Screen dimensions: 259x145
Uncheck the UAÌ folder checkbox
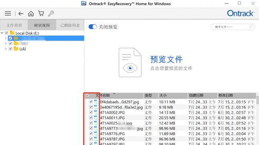tap(10, 49)
